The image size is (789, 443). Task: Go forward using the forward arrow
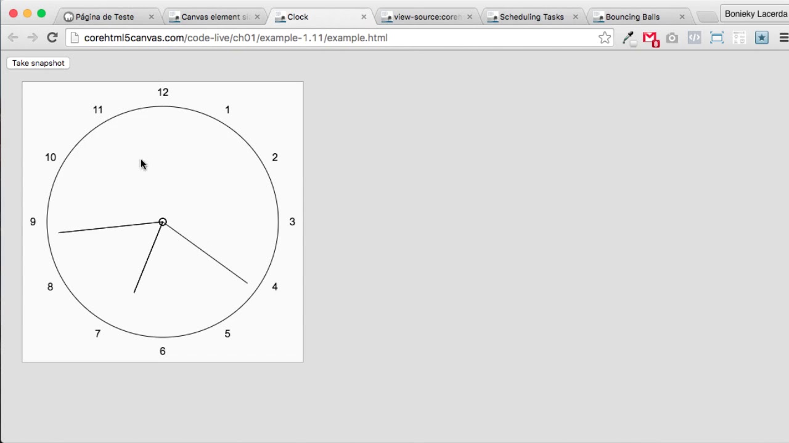coord(33,38)
